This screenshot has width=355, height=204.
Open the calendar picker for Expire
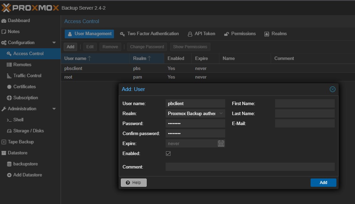(x=221, y=143)
